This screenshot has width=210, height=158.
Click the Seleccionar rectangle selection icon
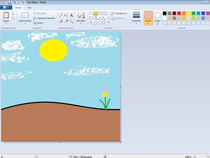point(25,15)
